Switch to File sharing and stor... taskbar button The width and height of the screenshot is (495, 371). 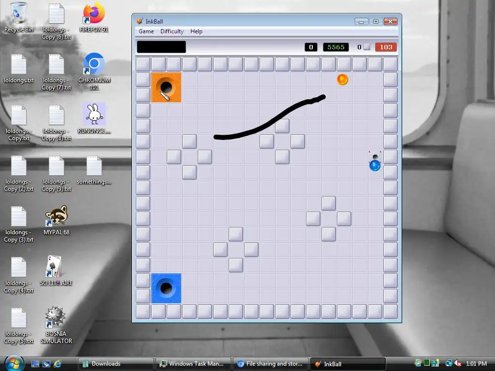270,364
